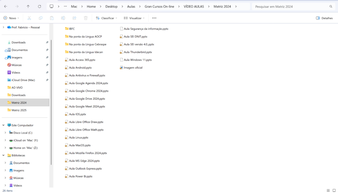Select Imagem oficial file icon
Screen dimensions: 338x193
121,68
